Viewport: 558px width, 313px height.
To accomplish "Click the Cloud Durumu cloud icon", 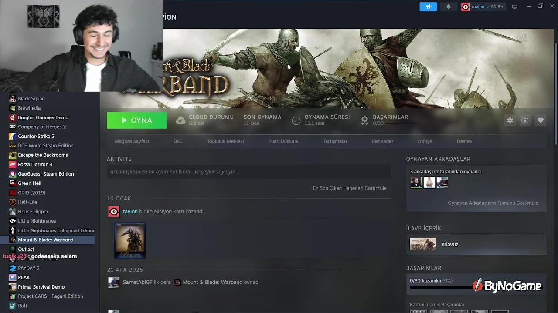I will click(x=180, y=120).
